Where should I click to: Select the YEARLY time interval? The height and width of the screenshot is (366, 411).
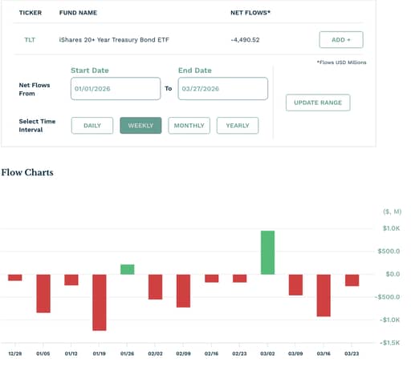coord(238,126)
